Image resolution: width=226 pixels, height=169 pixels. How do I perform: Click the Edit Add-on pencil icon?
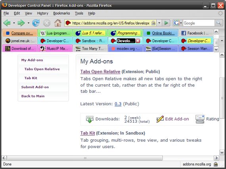pos(160,119)
